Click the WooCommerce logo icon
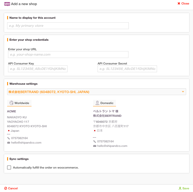The width and height of the screenshot is (193, 192). (7, 4)
